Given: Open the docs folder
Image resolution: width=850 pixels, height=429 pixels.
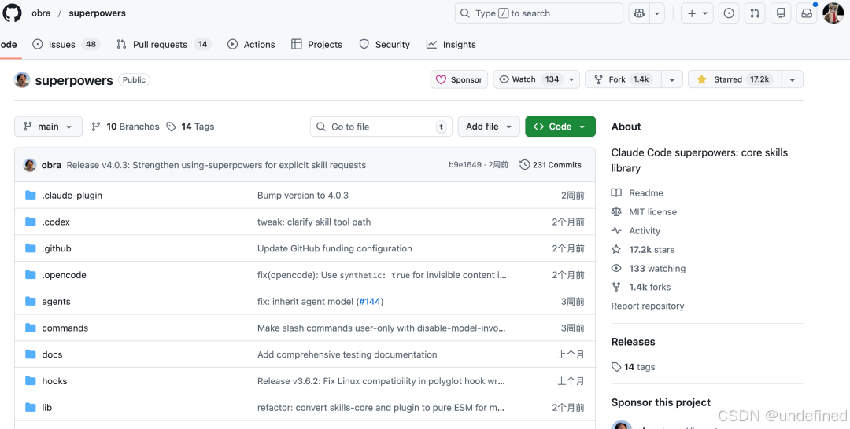Looking at the screenshot, I should tap(52, 354).
